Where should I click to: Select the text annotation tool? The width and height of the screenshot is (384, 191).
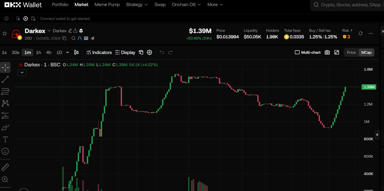[5, 139]
